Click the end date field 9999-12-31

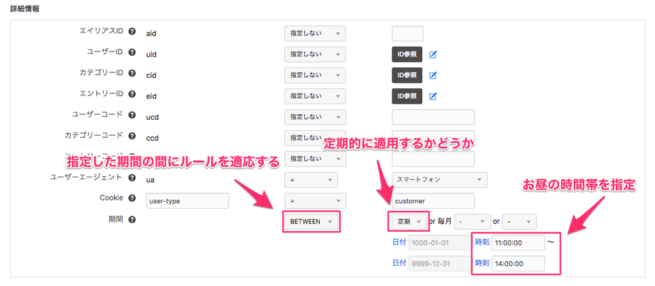(440, 264)
